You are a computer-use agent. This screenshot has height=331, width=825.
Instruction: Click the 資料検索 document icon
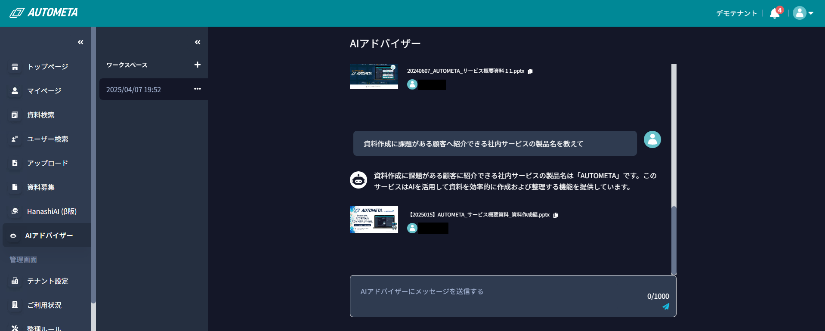point(15,115)
